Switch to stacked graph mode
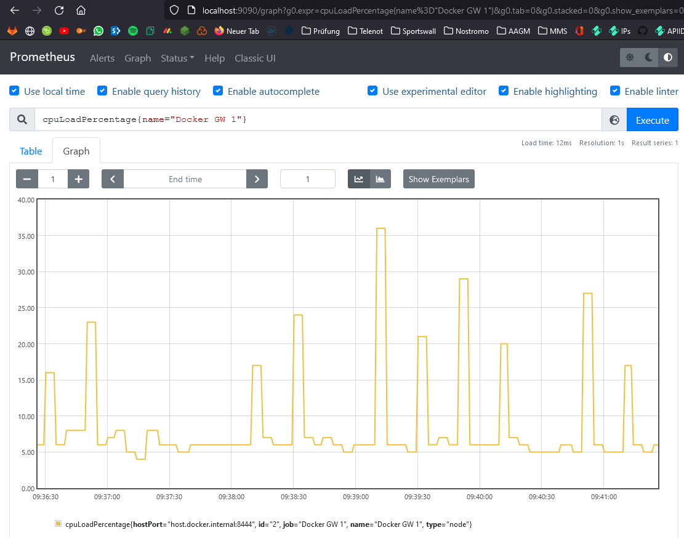684x538 pixels. [380, 179]
